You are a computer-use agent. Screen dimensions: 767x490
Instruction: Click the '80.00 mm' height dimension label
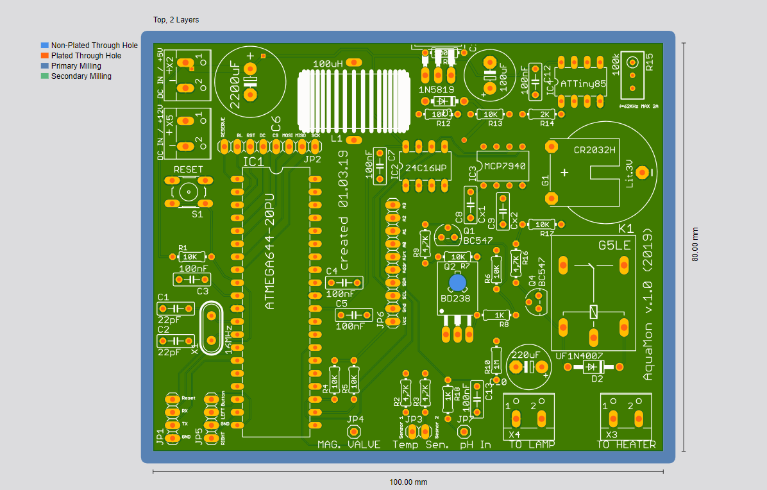[x=695, y=244]
